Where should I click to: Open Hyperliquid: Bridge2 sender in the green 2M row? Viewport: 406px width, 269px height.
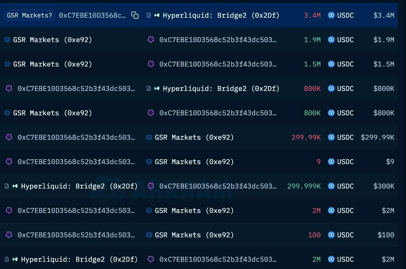[79, 259]
